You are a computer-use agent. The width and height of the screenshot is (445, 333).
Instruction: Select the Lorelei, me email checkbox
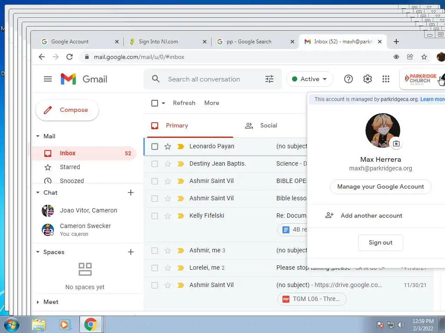[155, 268]
